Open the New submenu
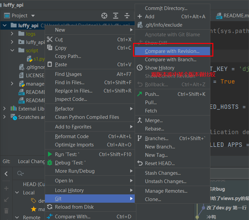 pos(90,30)
